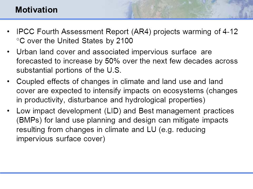Select the Low impact development bullet
253x189 pixels.
[125, 125]
